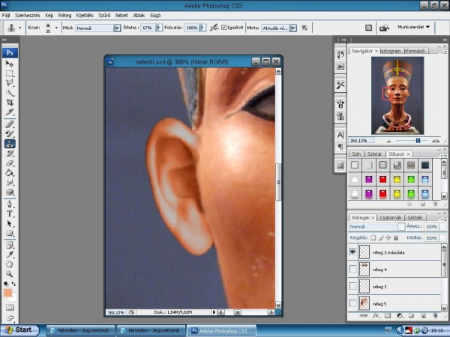This screenshot has height=337, width=450.
Task: Open the brush preset picker arrow
Action: click(56, 28)
